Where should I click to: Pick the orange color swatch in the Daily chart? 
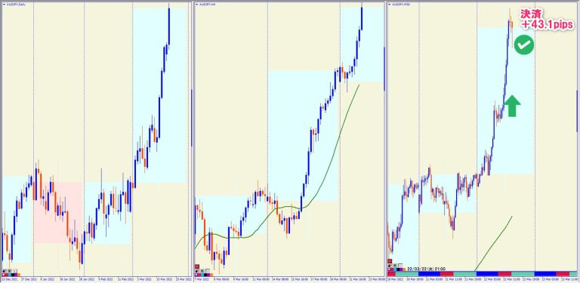coord(18,275)
